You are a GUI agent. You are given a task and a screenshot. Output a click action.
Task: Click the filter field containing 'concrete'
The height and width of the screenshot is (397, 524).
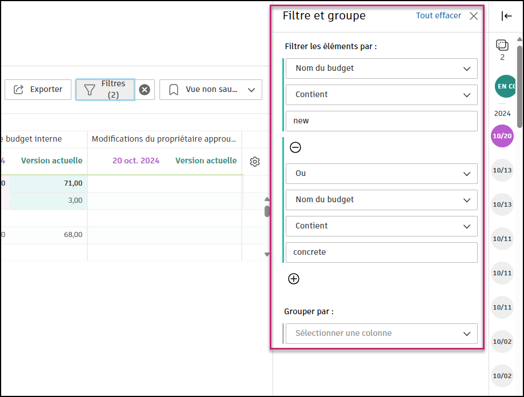pos(381,252)
